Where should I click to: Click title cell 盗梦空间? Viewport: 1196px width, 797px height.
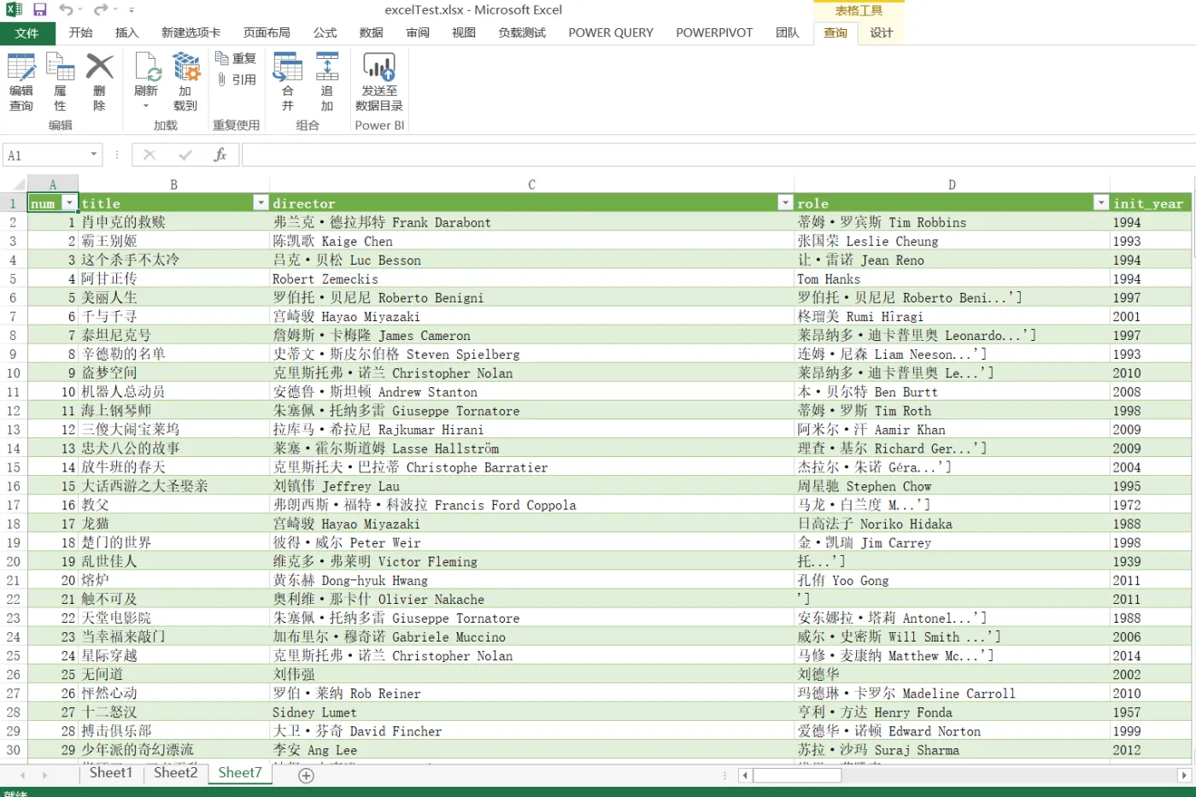coord(174,373)
